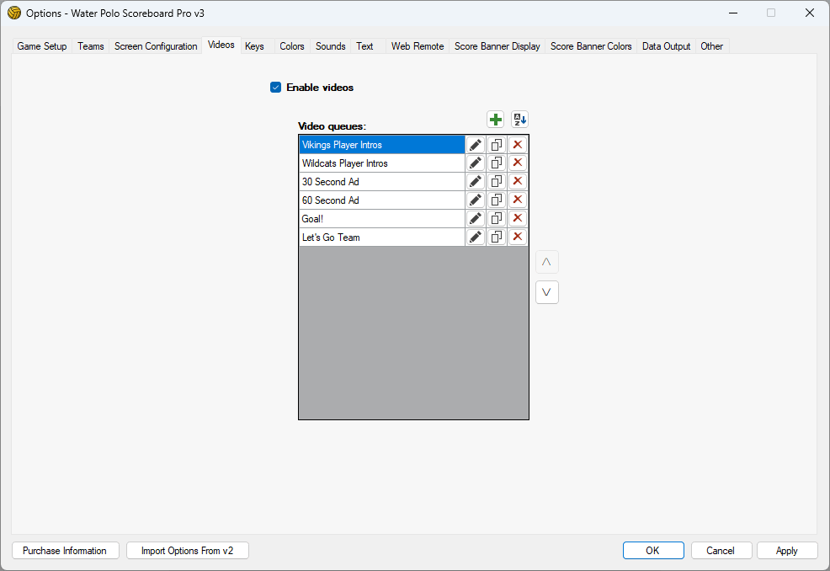Select the Wildcats Player Intros list row
The image size is (830, 571).
[381, 163]
